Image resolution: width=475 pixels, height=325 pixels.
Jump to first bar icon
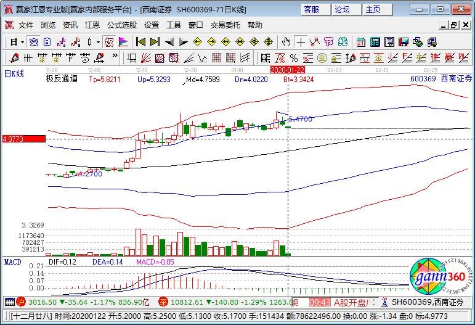(x=140, y=42)
